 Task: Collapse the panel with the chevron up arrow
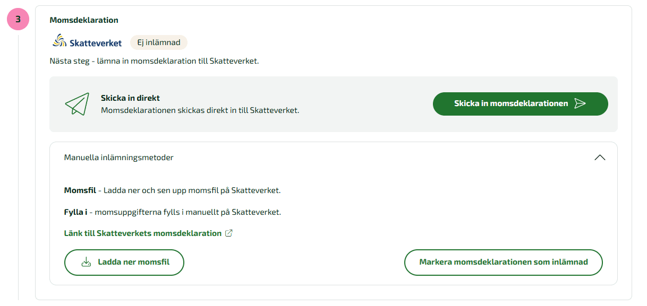(x=600, y=158)
